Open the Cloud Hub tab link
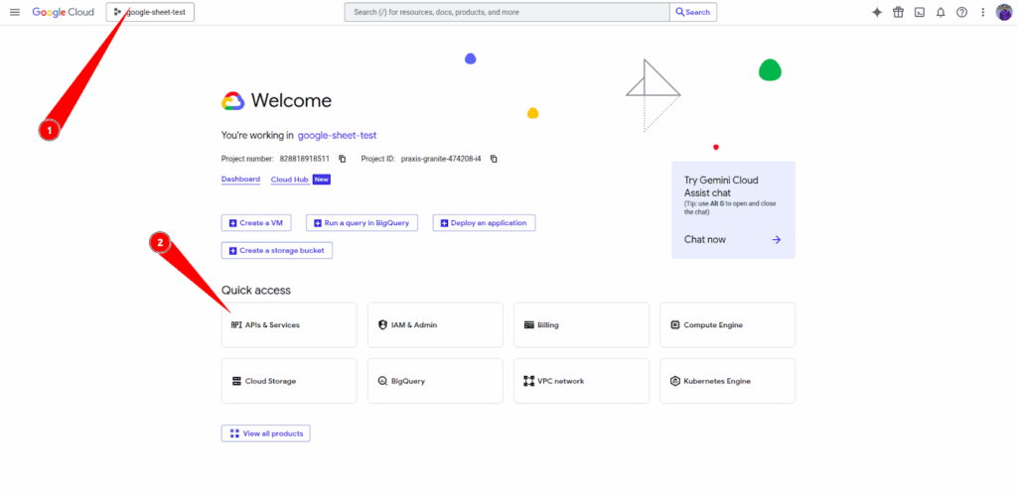This screenshot has height=490, width=1017. click(x=289, y=180)
